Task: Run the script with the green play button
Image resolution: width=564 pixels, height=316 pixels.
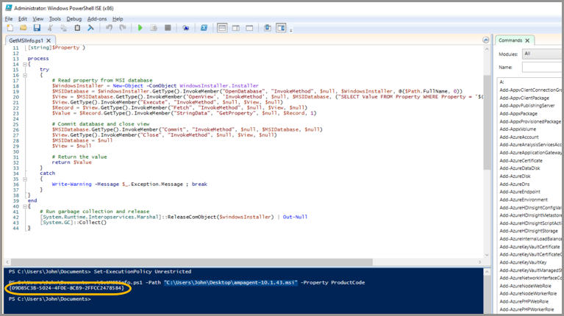Action: [x=140, y=28]
